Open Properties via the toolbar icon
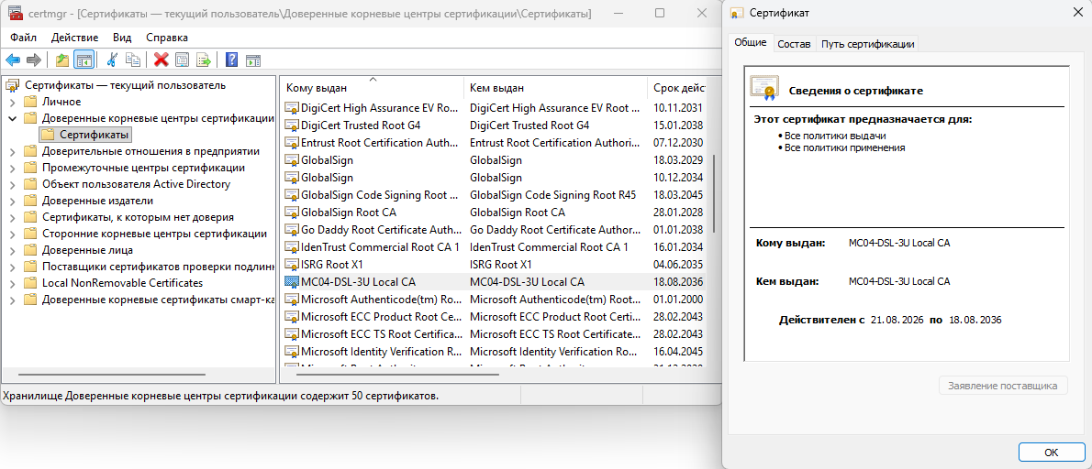1092x469 pixels. pyautogui.click(x=183, y=60)
